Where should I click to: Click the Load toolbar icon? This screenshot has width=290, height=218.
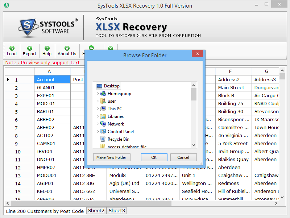[x=12, y=48]
